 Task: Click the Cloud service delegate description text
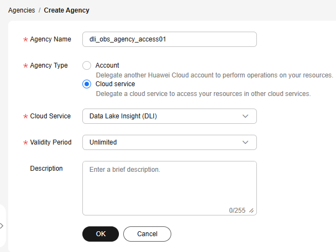point(203,93)
